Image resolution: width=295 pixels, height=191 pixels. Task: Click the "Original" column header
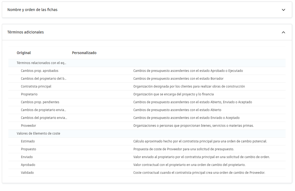click(24, 53)
